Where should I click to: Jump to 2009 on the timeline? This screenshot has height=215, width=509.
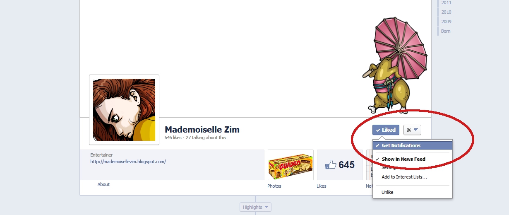(446, 22)
